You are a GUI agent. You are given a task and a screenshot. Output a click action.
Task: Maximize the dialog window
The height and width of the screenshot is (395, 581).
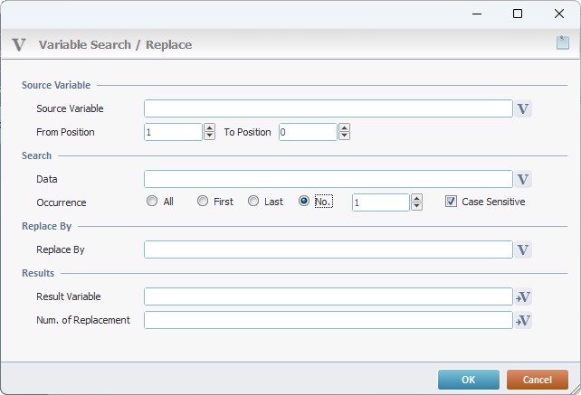518,14
